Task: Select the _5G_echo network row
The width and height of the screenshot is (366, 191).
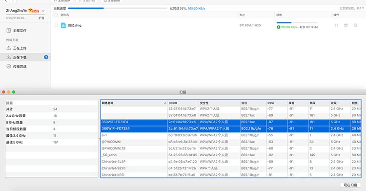Action: 231,155
